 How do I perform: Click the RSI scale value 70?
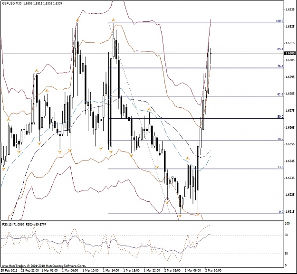pyautogui.click(x=286, y=235)
